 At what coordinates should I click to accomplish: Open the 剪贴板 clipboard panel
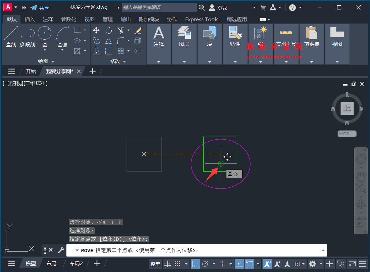click(312, 44)
